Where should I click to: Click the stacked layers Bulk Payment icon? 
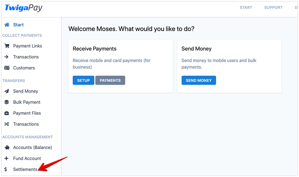pos(7,102)
